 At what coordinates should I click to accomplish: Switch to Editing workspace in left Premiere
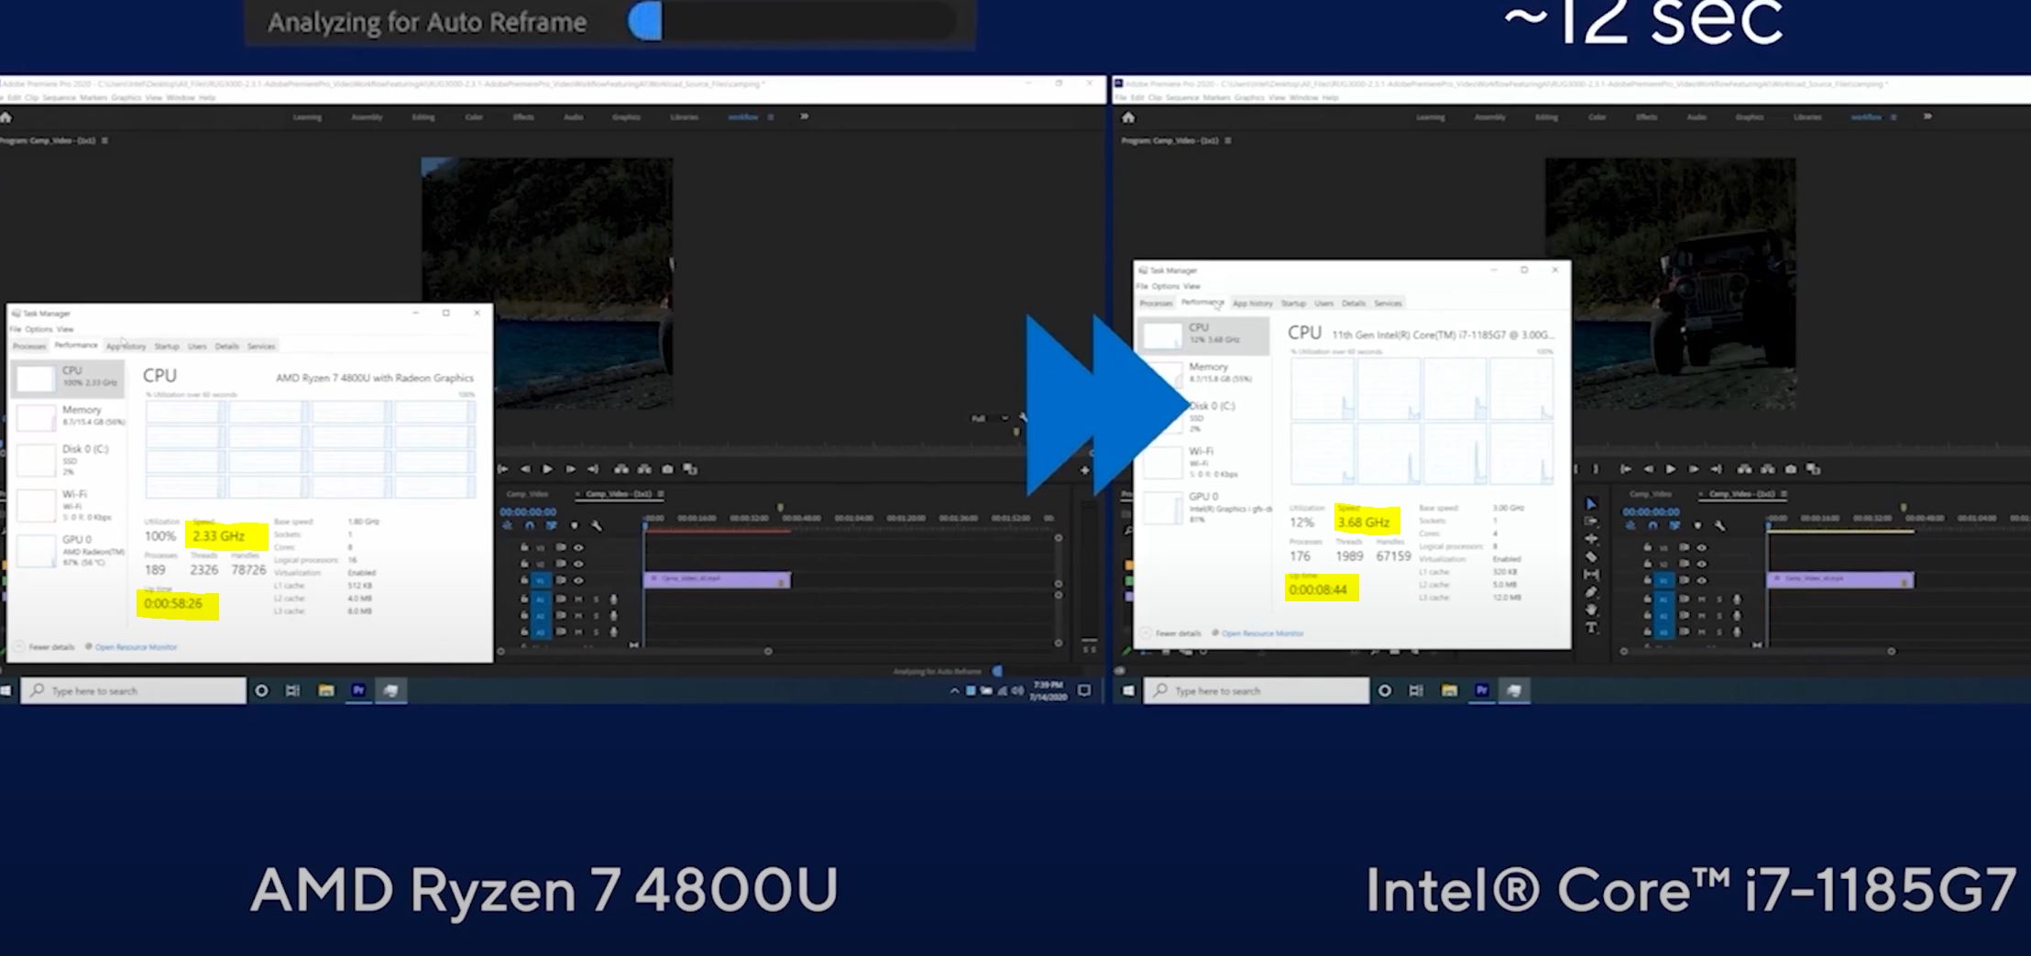423,117
